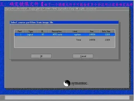This screenshot has height=101, width=134.
Task: Click the dialog title 'Select source partition from image file'
Action: pos(32,22)
